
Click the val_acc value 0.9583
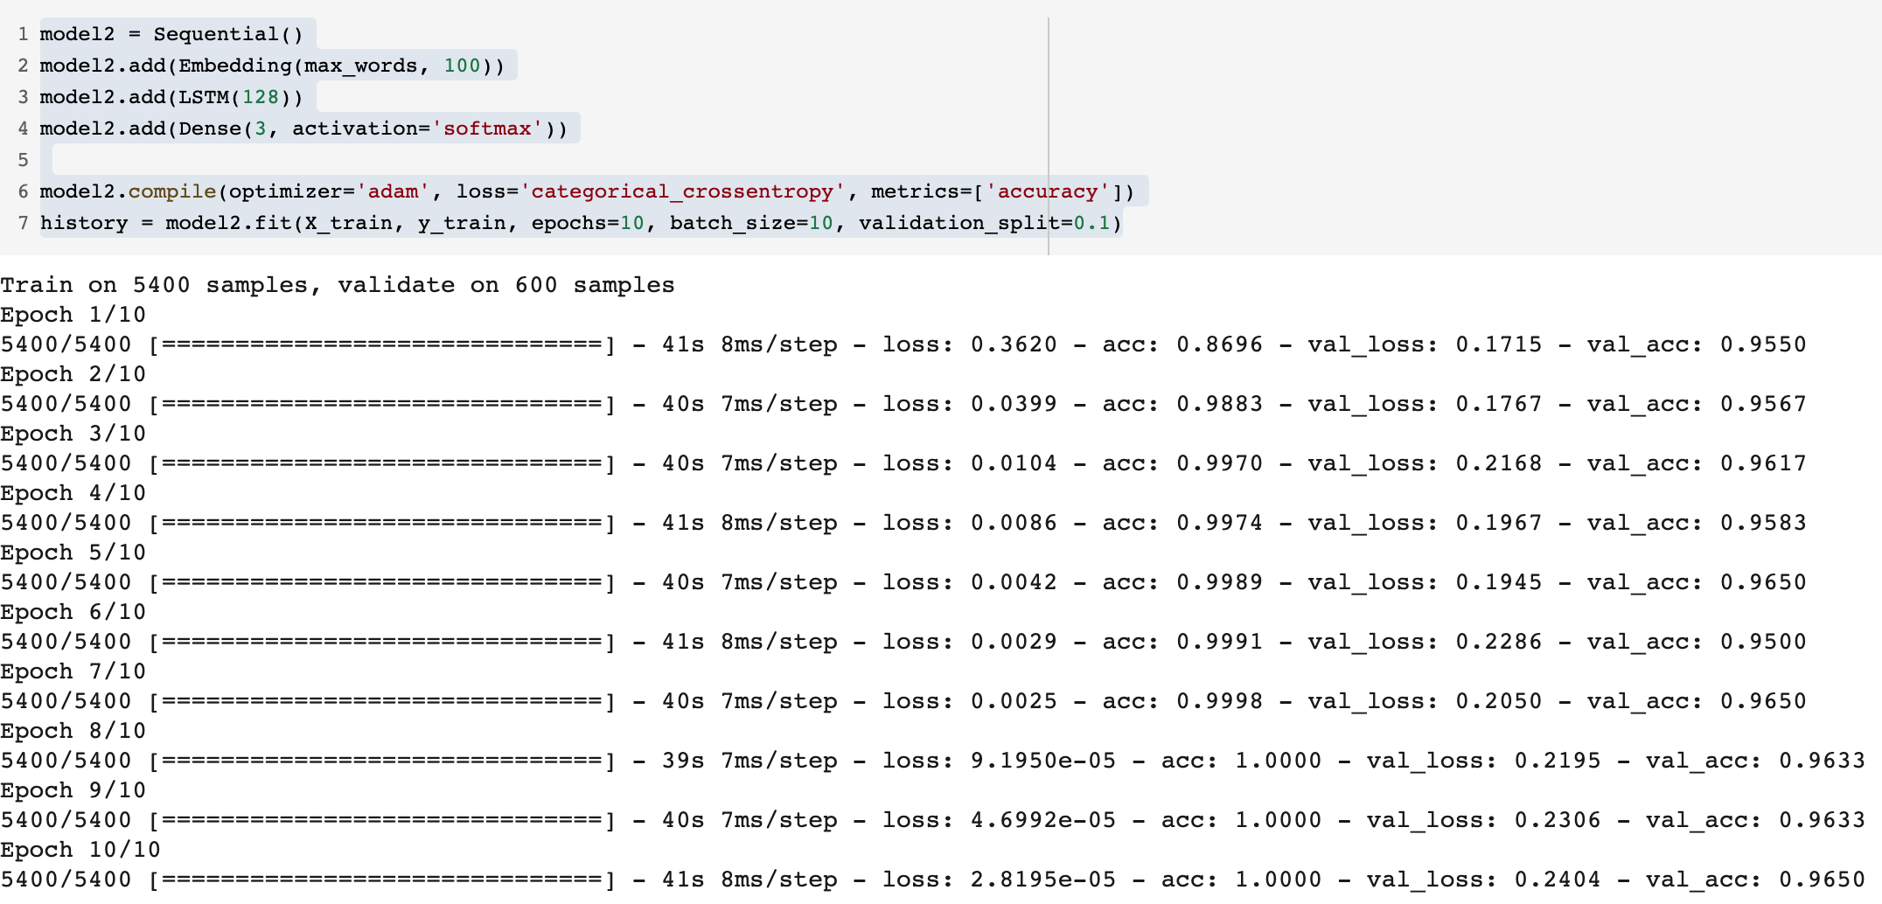1763,523
